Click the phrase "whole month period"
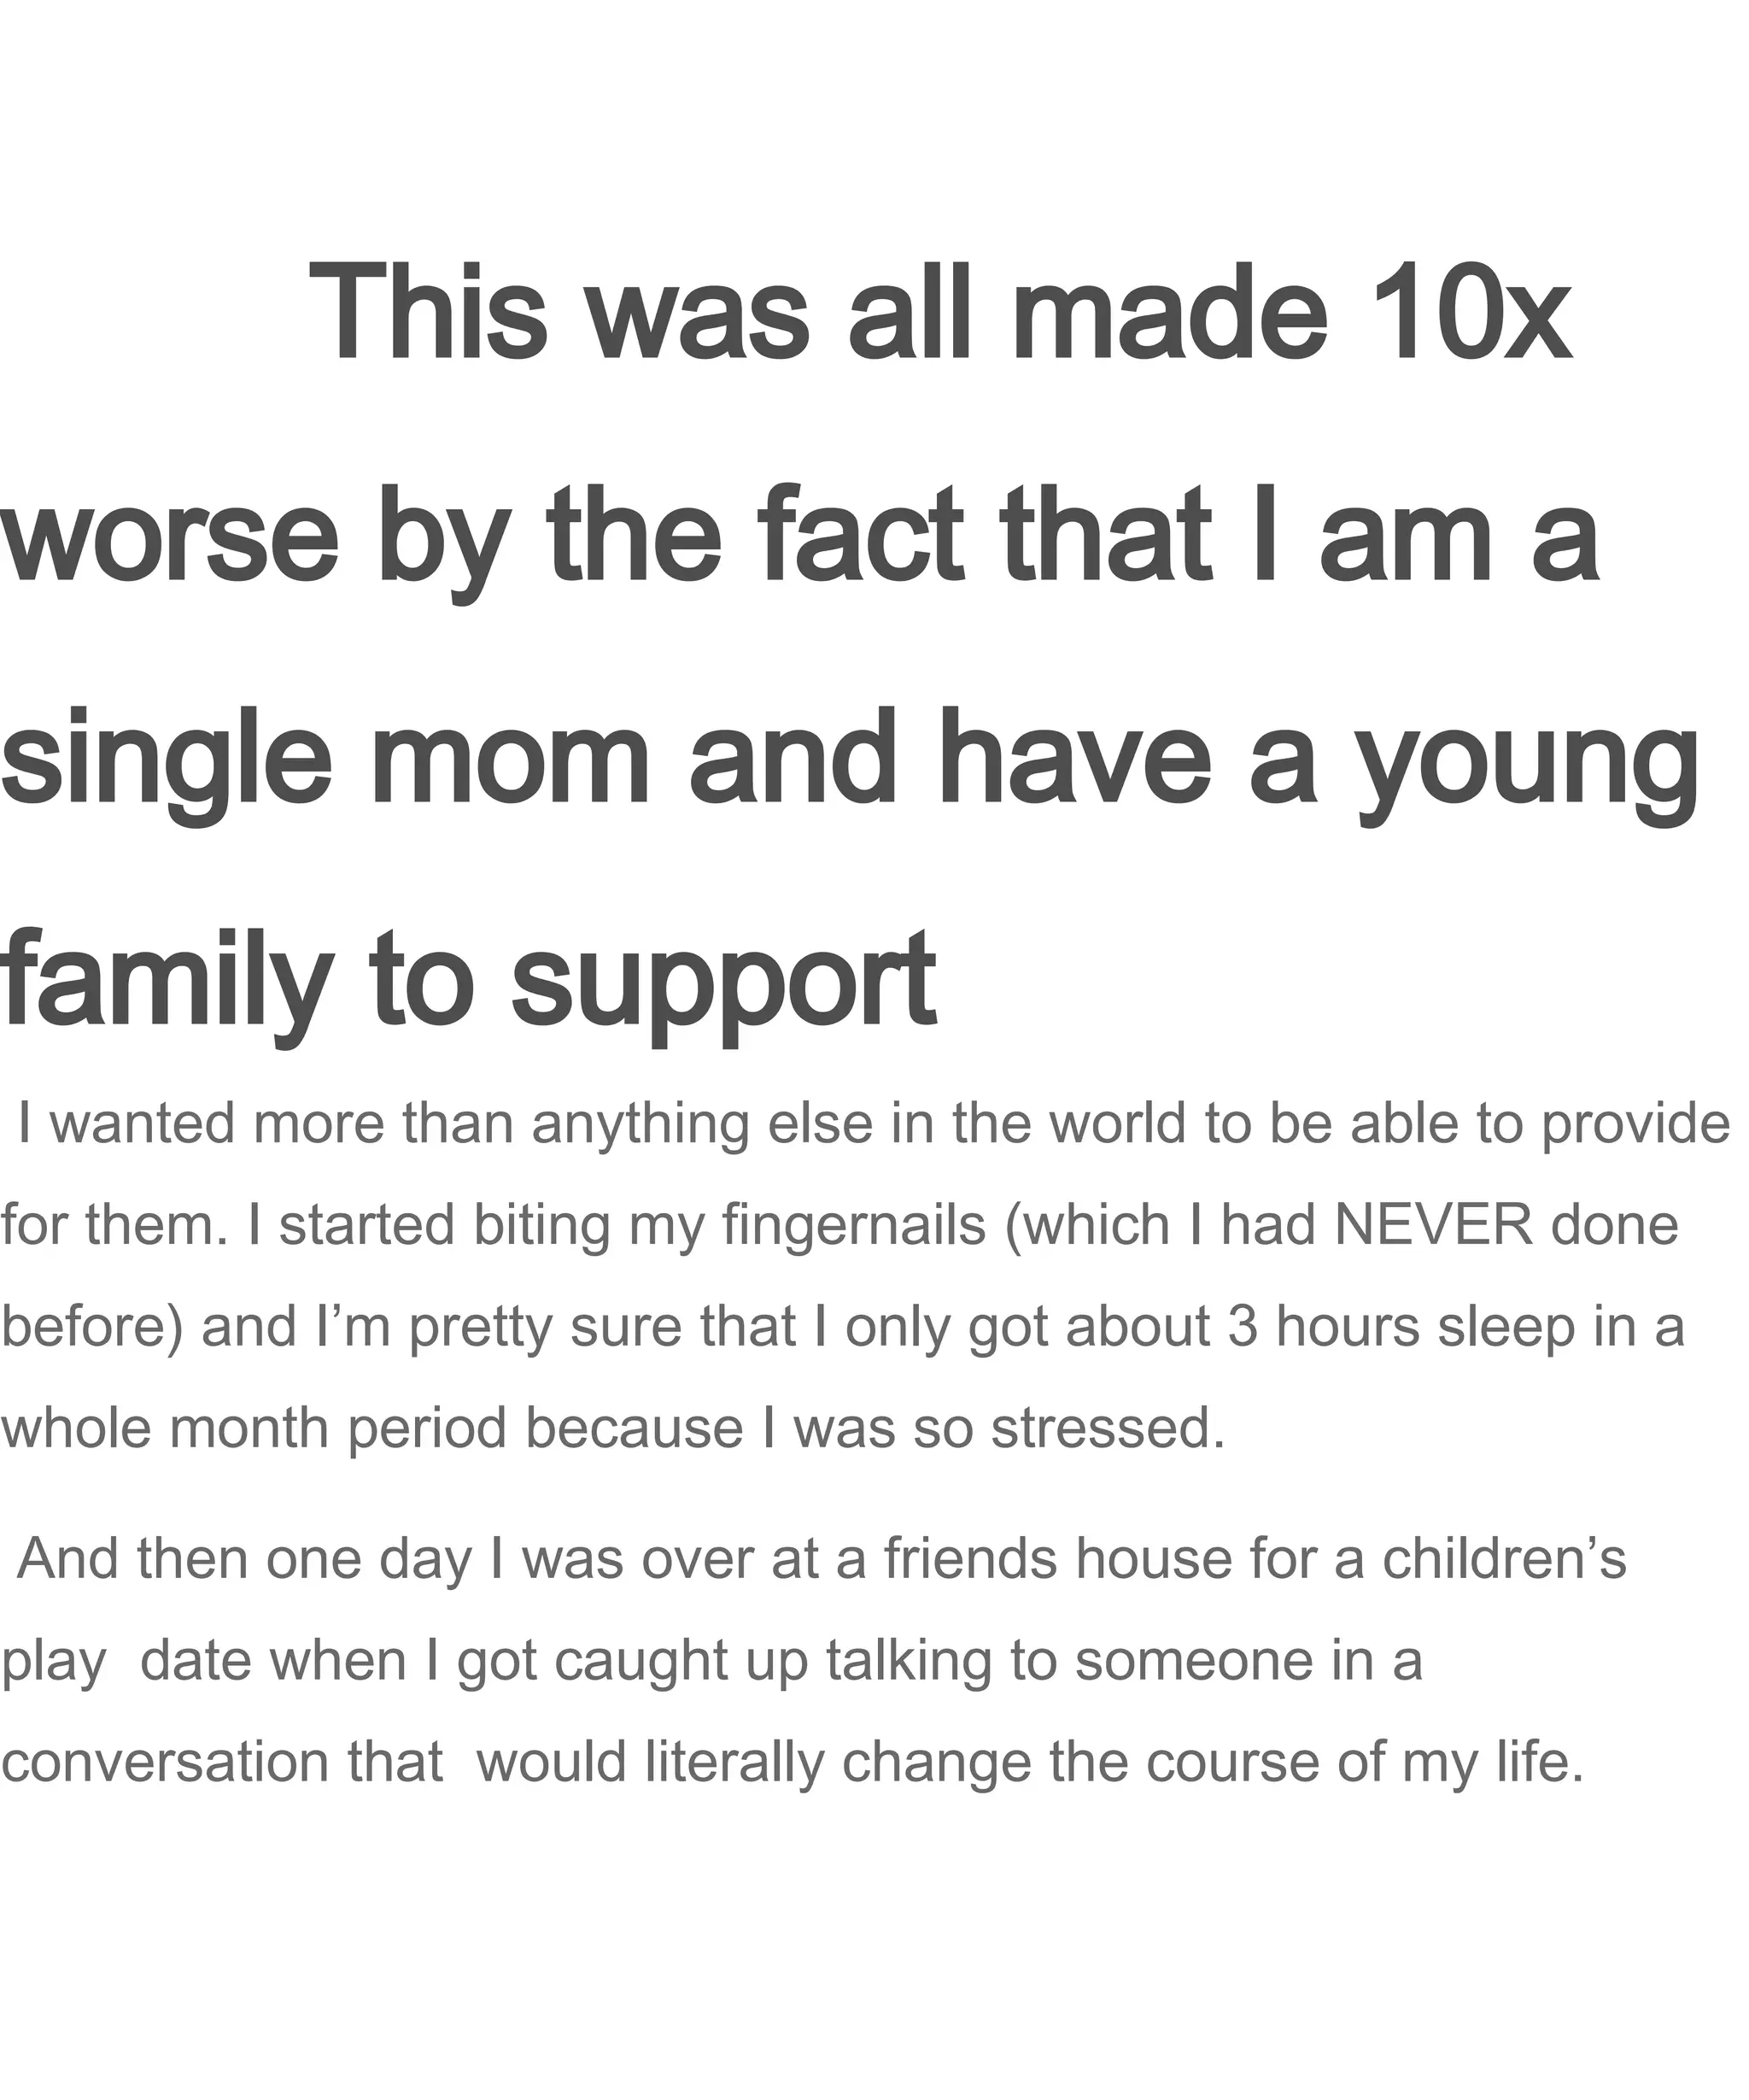Screen dimensions: 1749x2100 [x=254, y=1430]
